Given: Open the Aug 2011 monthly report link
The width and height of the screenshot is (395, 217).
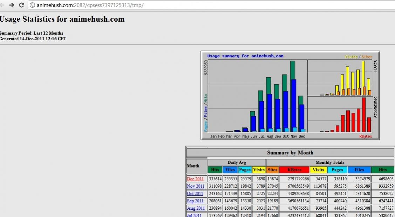Looking at the screenshot, I should pyautogui.click(x=196, y=208).
